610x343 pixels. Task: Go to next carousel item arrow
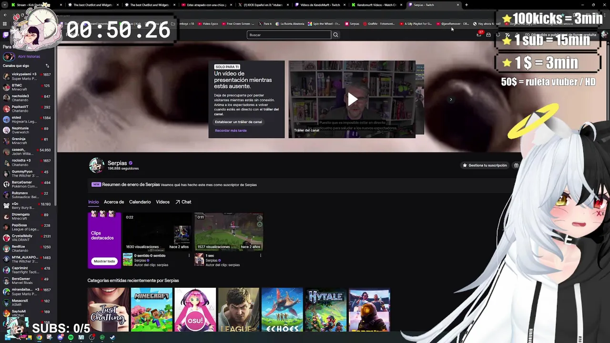(451, 100)
